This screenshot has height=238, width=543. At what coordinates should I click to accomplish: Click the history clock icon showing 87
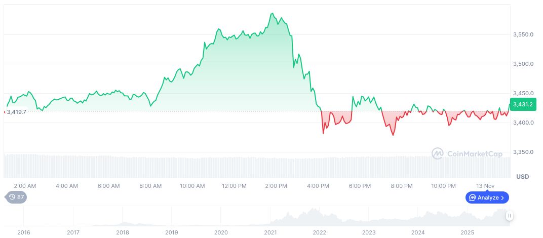[11, 197]
